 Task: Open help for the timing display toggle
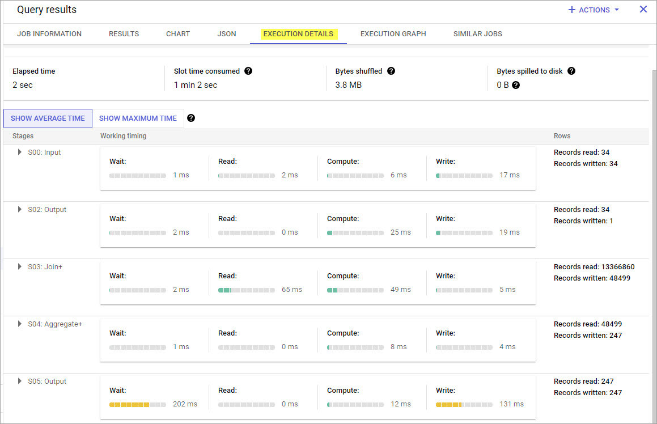tap(191, 118)
